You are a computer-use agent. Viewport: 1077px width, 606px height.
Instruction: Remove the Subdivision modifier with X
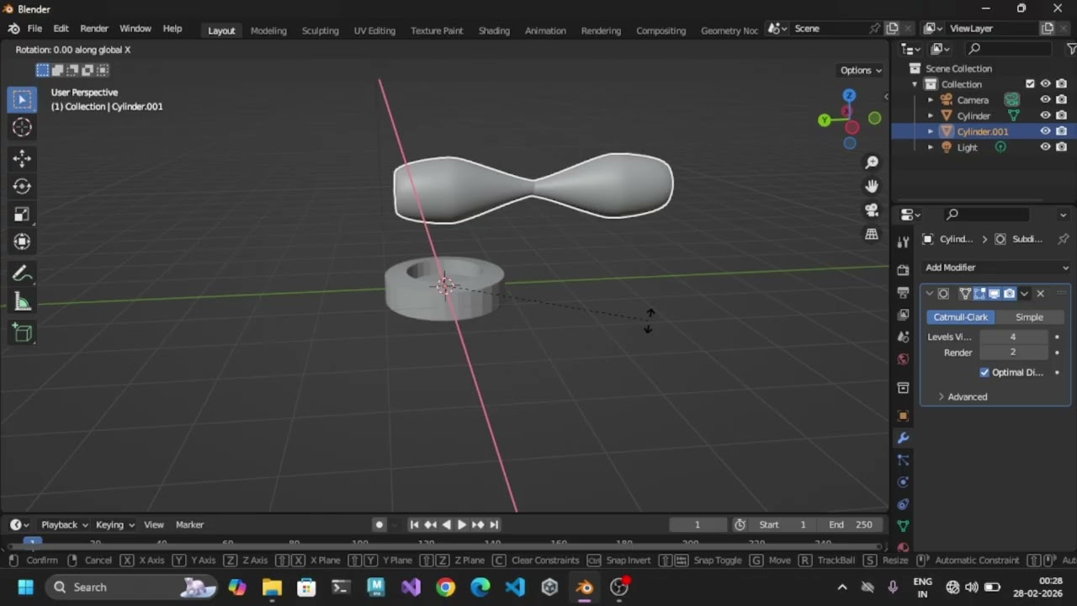tap(1040, 294)
